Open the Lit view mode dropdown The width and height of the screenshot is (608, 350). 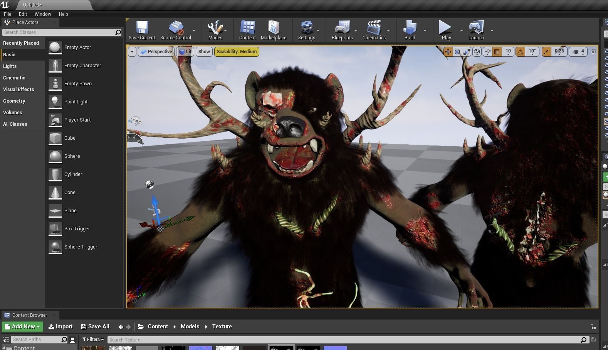coord(185,52)
